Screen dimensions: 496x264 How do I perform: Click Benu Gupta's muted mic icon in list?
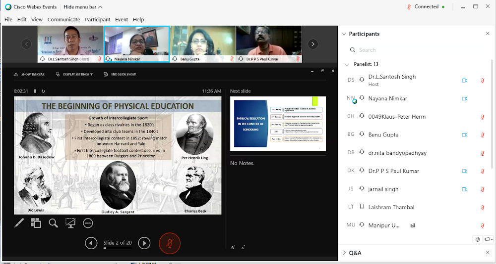coord(483,135)
